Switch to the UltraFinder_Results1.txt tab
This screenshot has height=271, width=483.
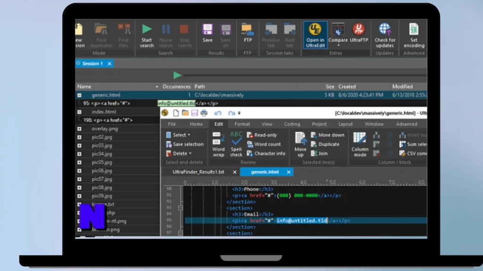pyautogui.click(x=199, y=172)
